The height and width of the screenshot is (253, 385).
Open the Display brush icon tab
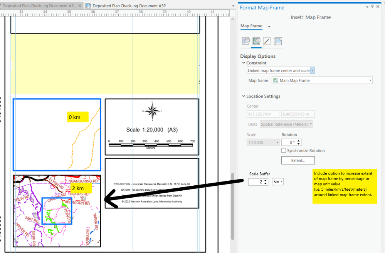267,41
